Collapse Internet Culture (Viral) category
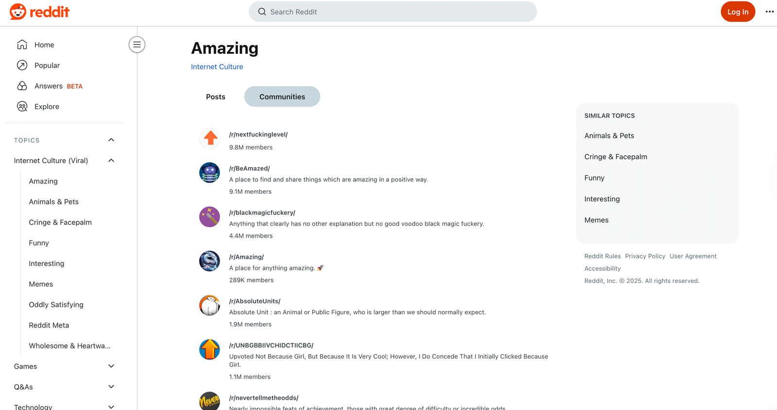Viewport: 777px width, 410px height. [x=111, y=161]
